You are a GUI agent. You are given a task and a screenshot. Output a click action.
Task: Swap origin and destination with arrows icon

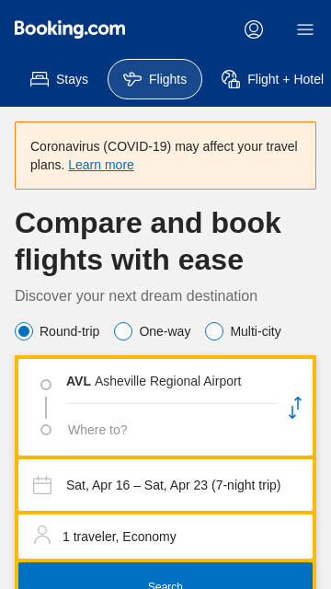295,408
